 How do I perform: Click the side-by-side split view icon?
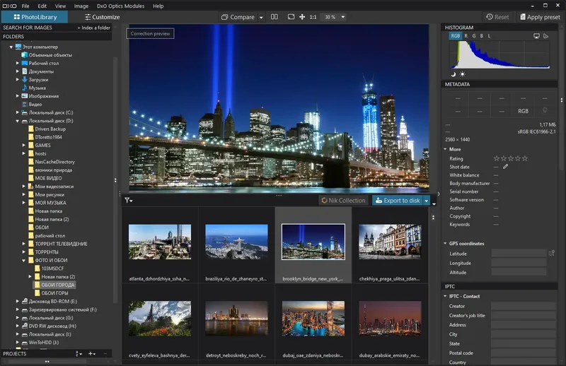click(274, 16)
